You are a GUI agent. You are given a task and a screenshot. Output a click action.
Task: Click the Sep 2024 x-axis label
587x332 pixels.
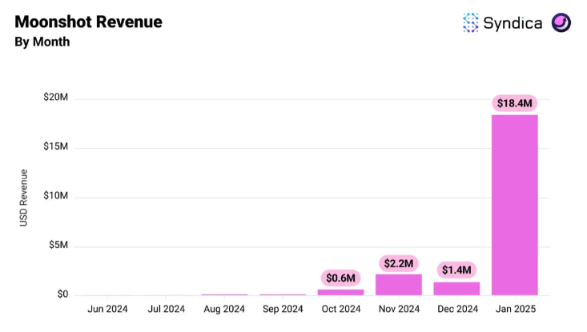(x=282, y=309)
